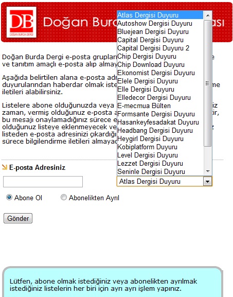Image resolution: width=233 pixels, height=297 pixels.
Task: Choose Elele Dergisi Duyuru entry
Action: [x=160, y=81]
